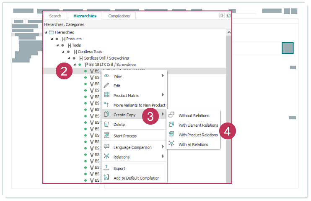Open the Compilations tab
This screenshot has width=311, height=201.
pos(119,16)
